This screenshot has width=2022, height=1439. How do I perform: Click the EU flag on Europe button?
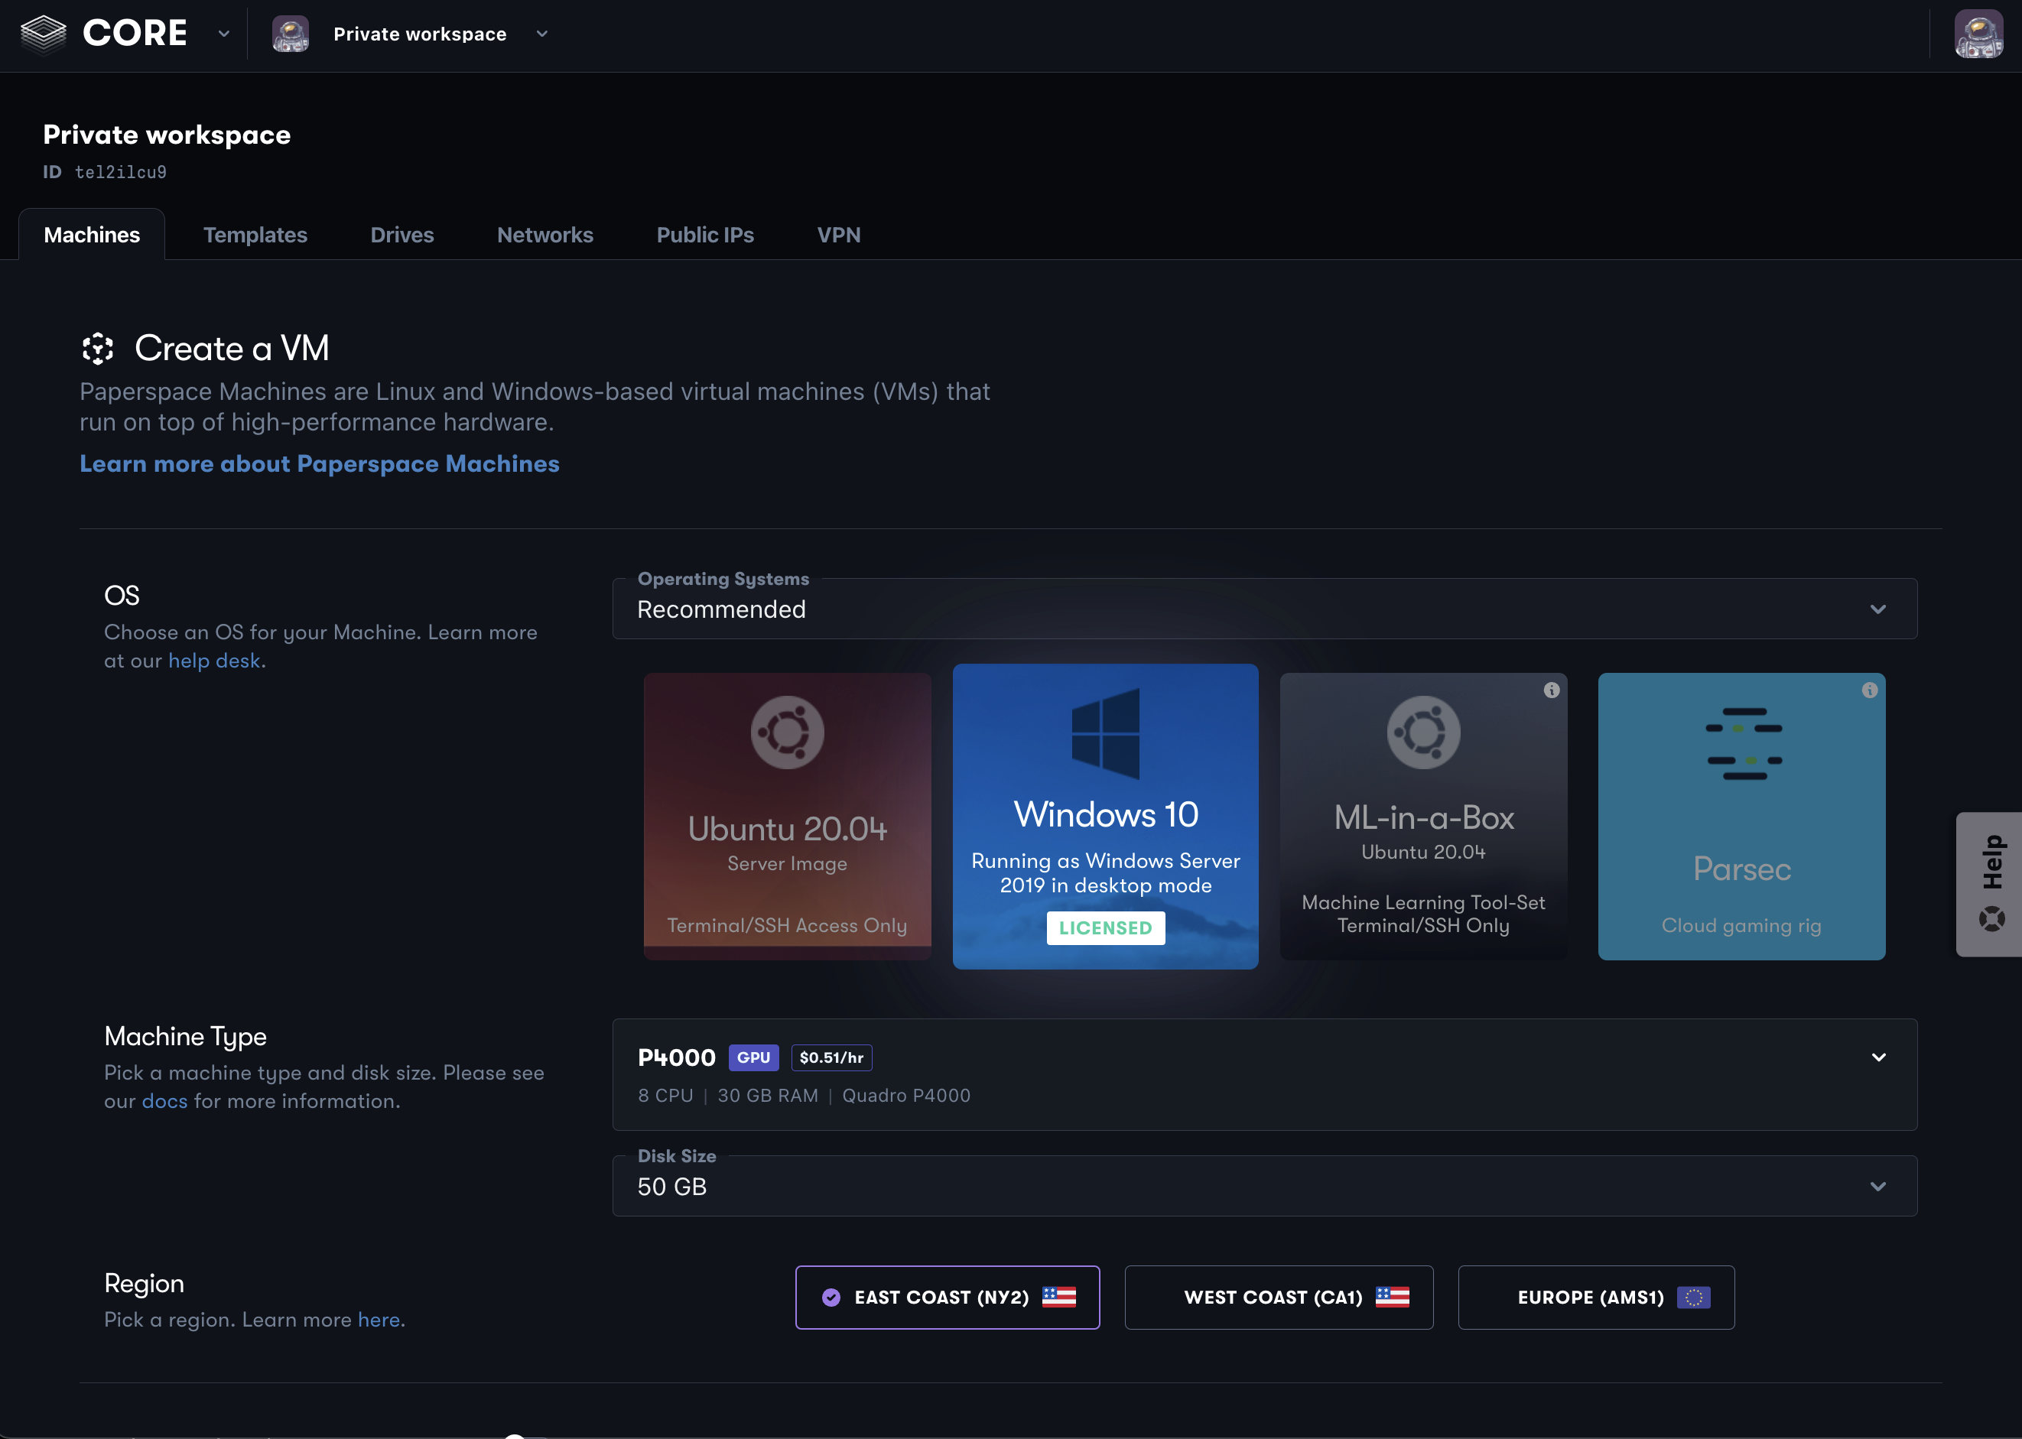(x=1693, y=1298)
